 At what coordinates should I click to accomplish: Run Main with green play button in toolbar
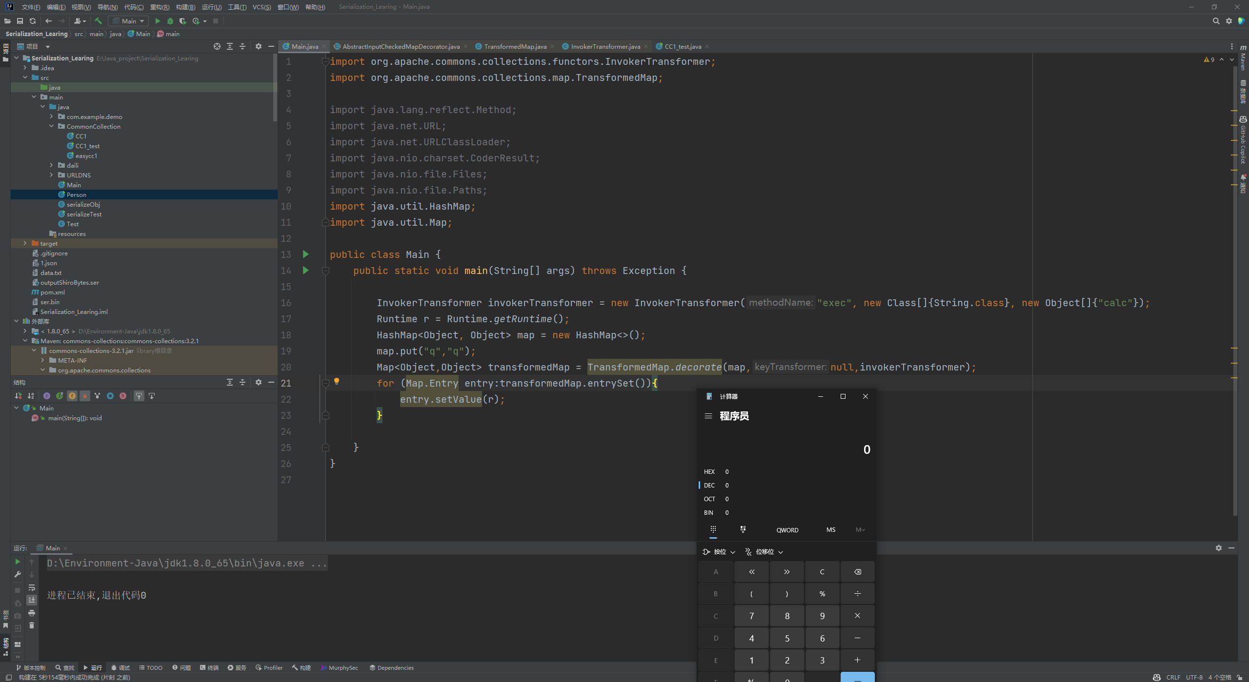[x=158, y=21]
